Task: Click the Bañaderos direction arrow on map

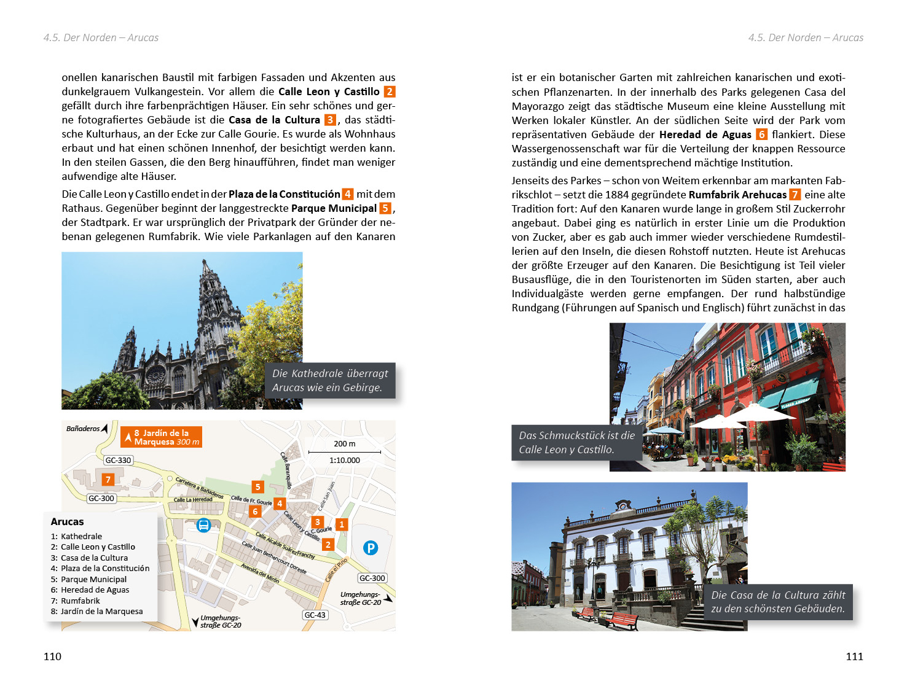Action: (105, 428)
